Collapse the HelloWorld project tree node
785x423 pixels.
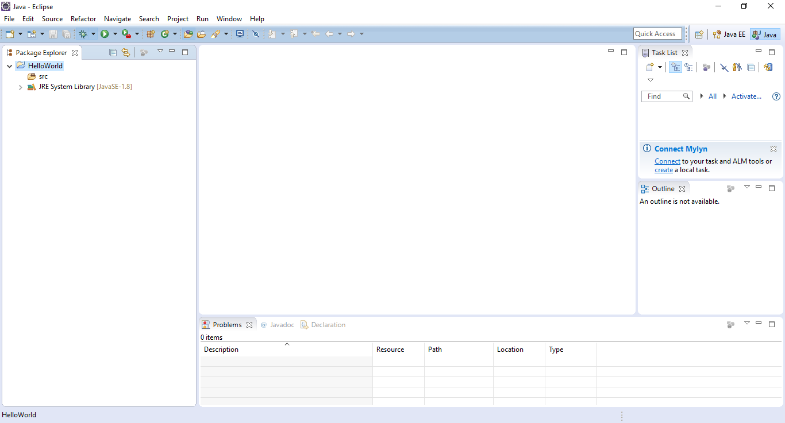10,66
